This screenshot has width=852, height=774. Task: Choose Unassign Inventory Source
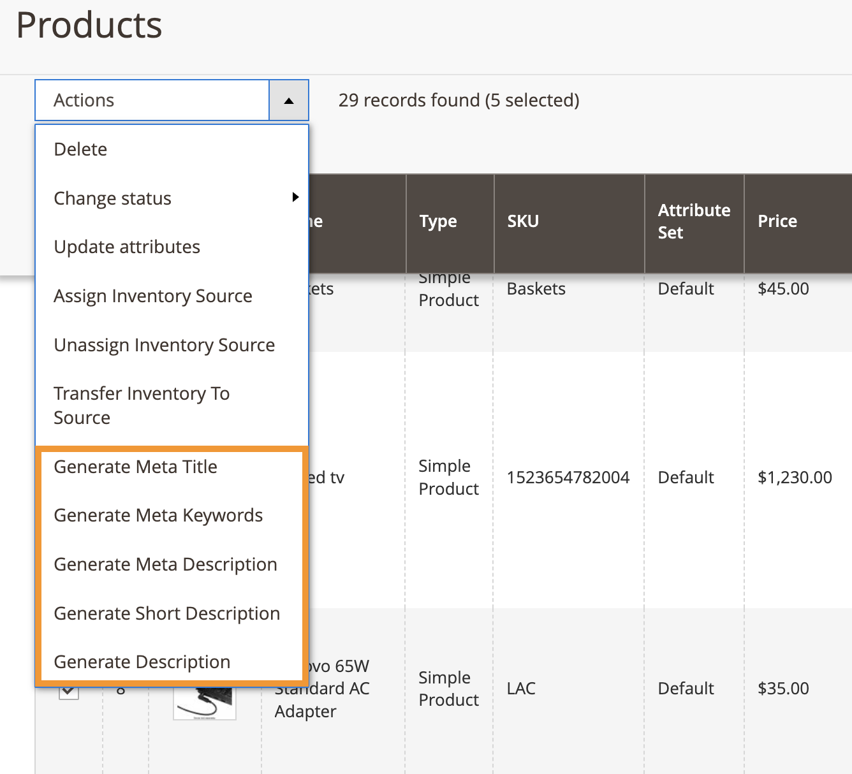164,345
